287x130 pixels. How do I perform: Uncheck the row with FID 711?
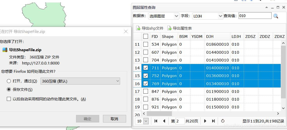(146, 68)
